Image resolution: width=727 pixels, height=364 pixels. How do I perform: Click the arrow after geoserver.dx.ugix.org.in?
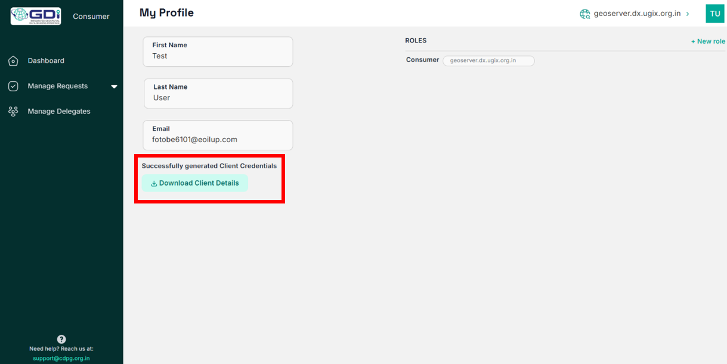tap(688, 13)
